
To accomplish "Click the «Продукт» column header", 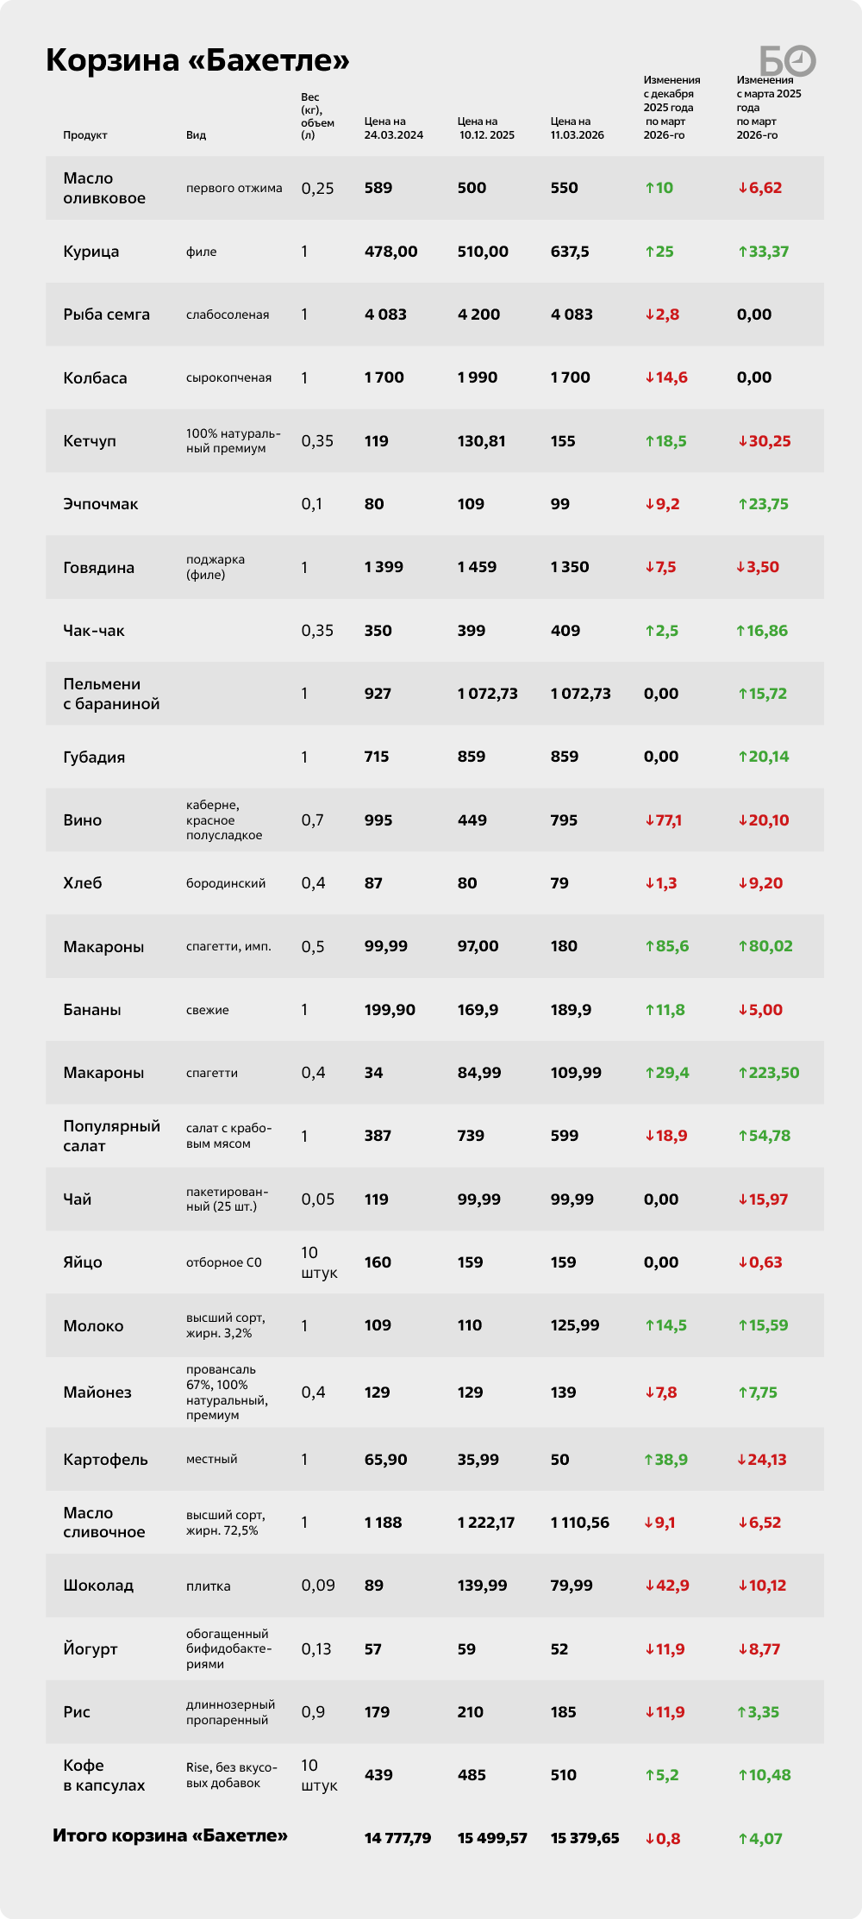I will click(x=84, y=135).
